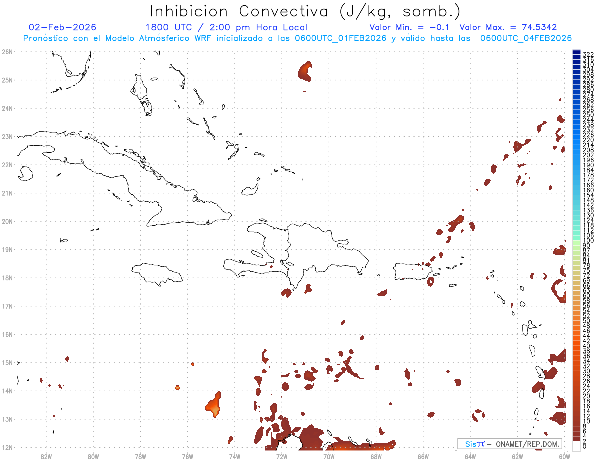Image resolution: width=600 pixels, height=463 pixels.
Task: Click the '62W' longitude label
Action: pyautogui.click(x=517, y=456)
